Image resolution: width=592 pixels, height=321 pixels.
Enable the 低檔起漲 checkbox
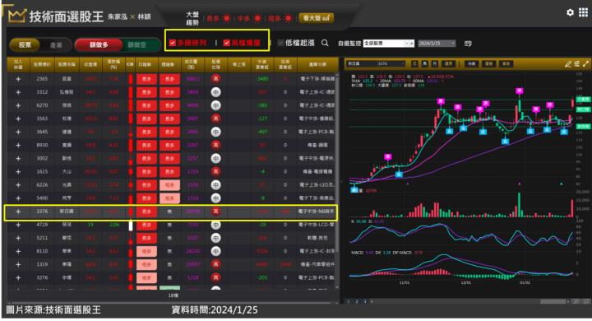pyautogui.click(x=280, y=43)
